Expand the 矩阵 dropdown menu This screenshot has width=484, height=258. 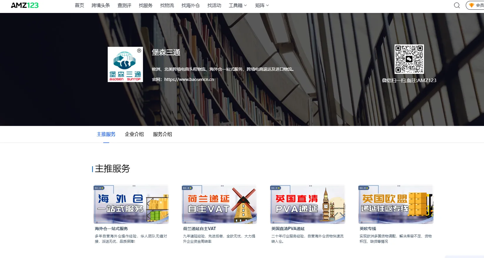pos(262,5)
